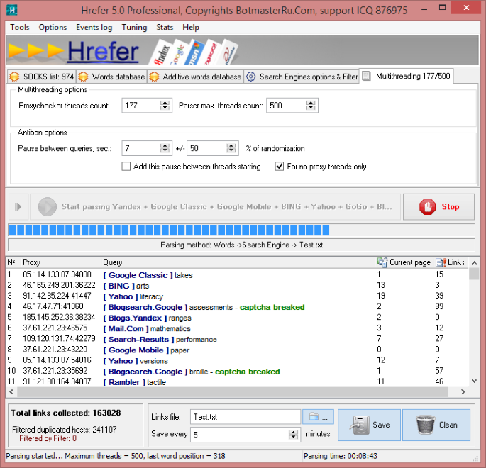Increase Proxychecker threads count with up arrow
Viewport: 486px width, 468px height.
pos(165,103)
